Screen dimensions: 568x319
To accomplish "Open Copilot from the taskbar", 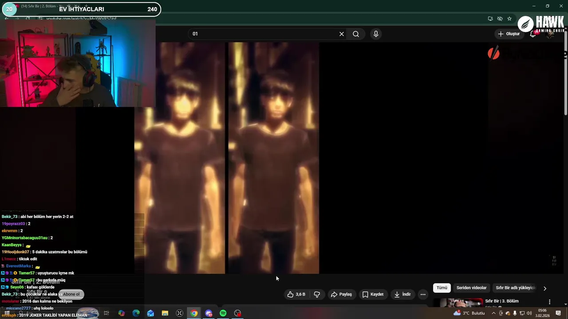I will point(121,313).
